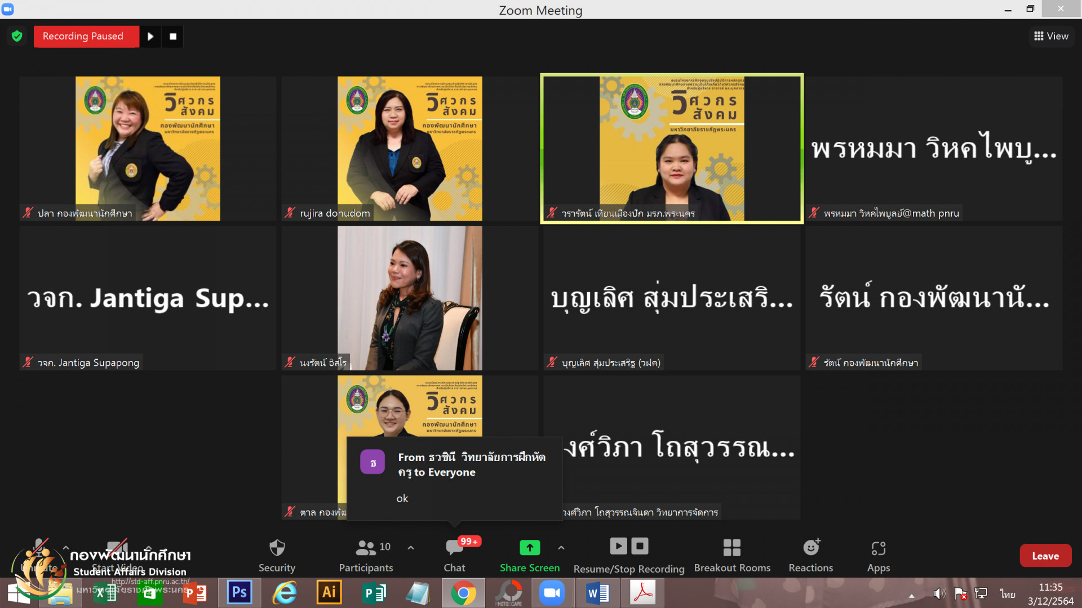Open the View layout menu
The image size is (1082, 608).
point(1051,37)
